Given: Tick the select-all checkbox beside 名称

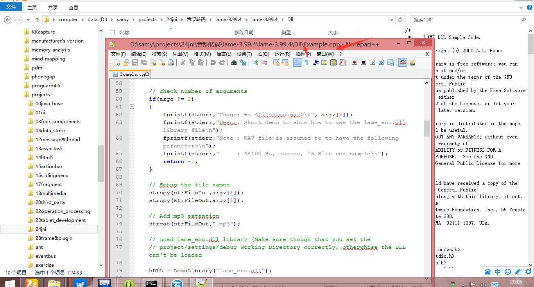Looking at the screenshot, I should point(113,33).
